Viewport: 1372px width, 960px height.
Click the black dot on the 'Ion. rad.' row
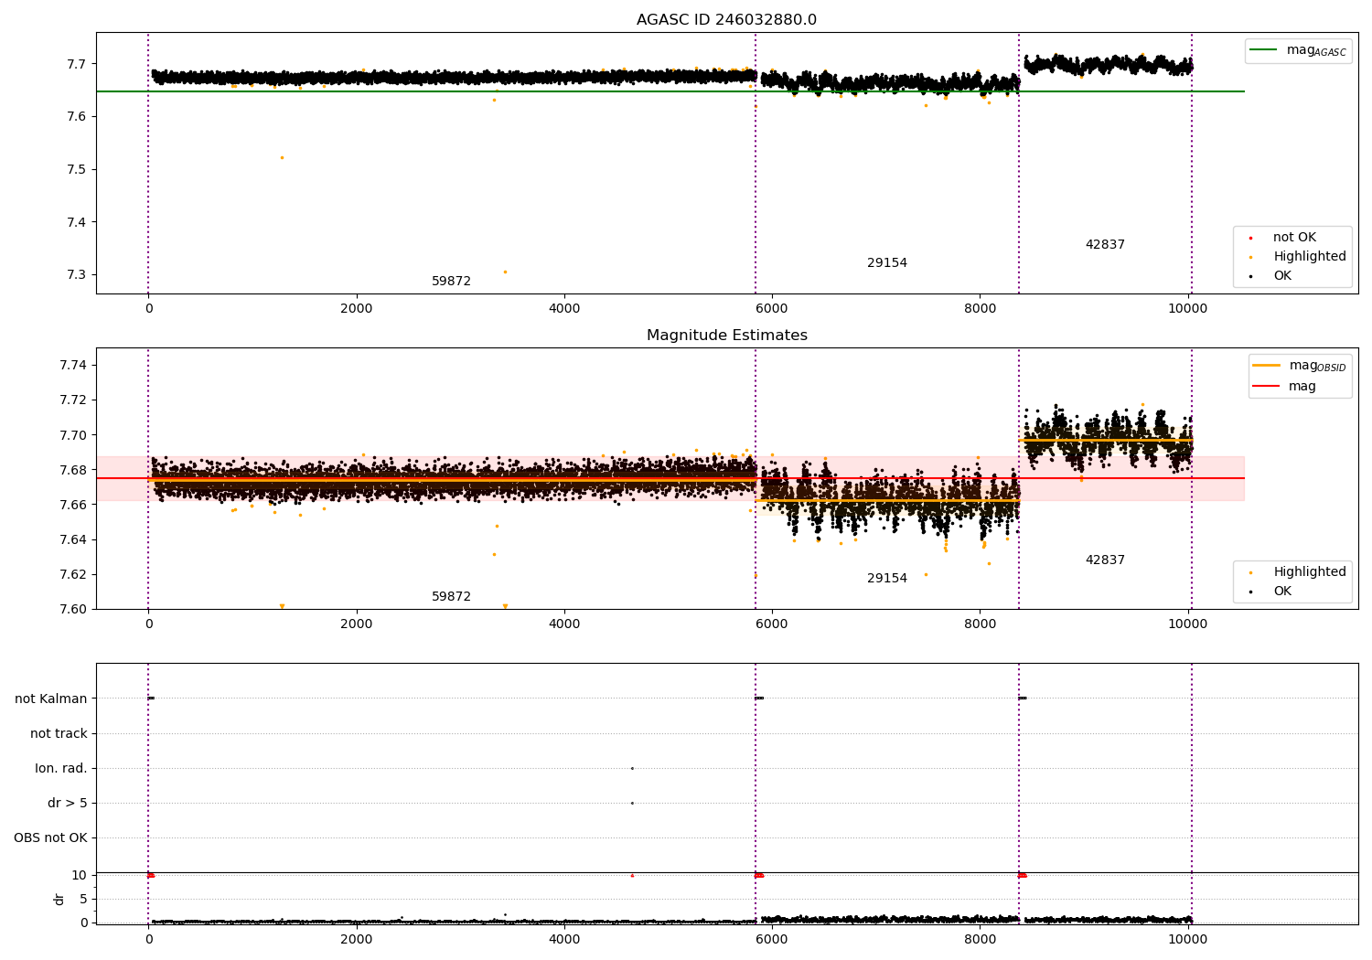632,768
